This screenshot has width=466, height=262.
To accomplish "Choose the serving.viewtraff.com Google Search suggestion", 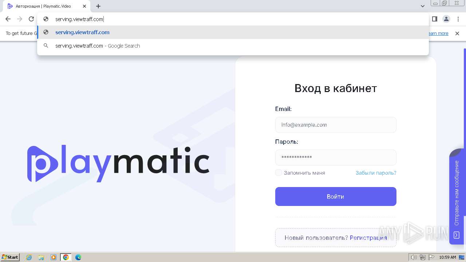I will click(233, 46).
